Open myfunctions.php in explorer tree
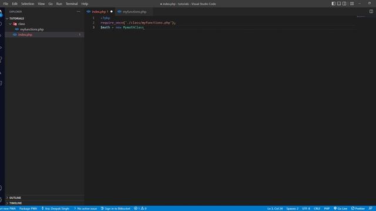Screen dimensions: 376x211 pos(45,29)
